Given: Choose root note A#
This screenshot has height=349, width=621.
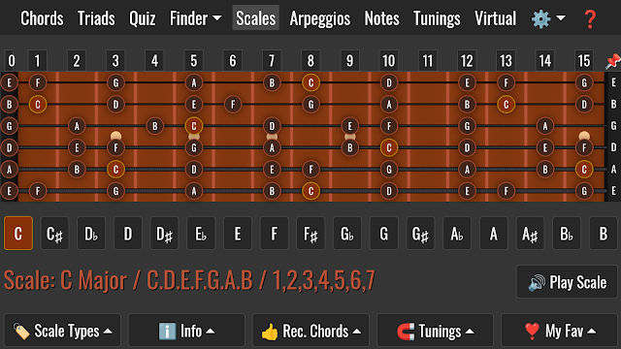Looking at the screenshot, I should point(530,234).
